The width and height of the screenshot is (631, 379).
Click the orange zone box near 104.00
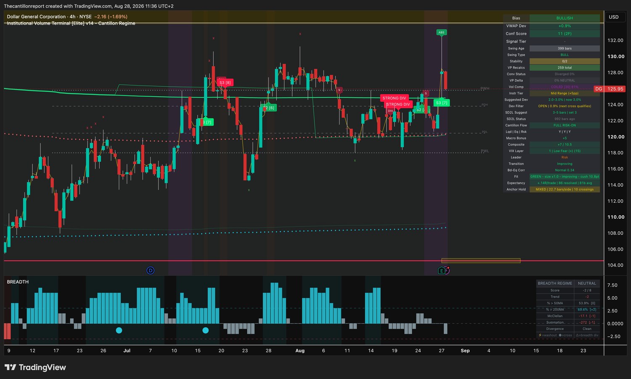pyautogui.click(x=481, y=261)
